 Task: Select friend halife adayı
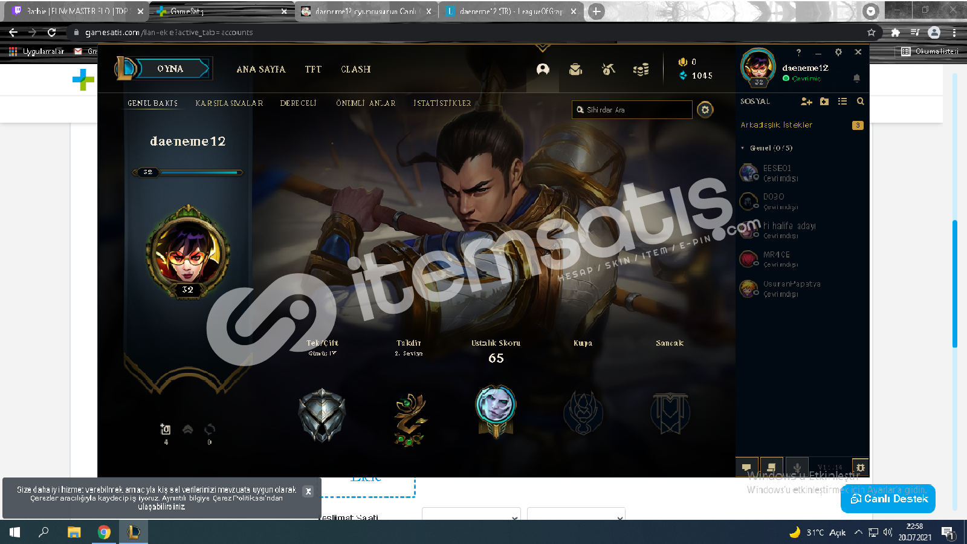[801, 230]
